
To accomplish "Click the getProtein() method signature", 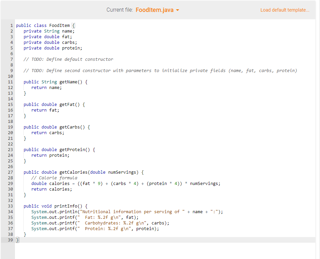I will click(59, 150).
